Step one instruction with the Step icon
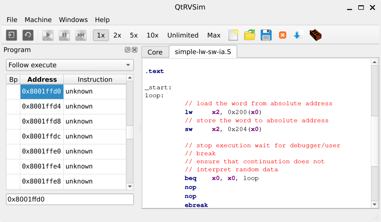The image size is (381, 222). point(81,35)
